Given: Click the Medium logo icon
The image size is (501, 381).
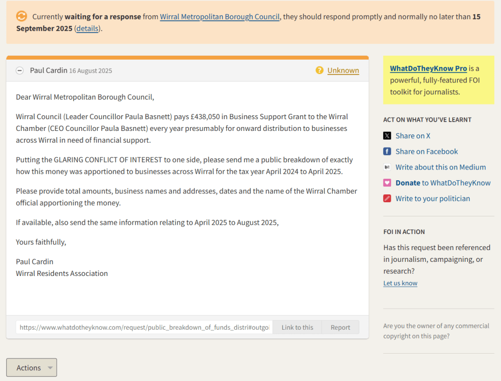Looking at the screenshot, I should (x=387, y=167).
